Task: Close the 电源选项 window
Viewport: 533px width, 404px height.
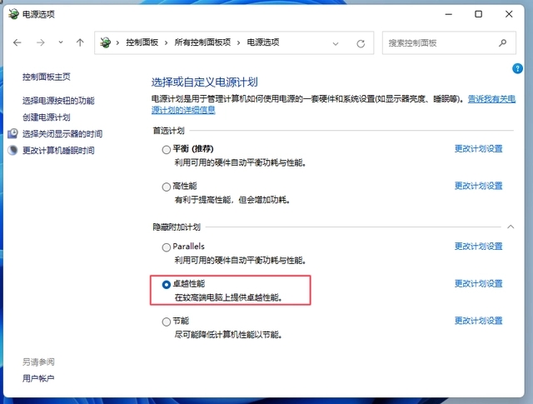Action: (x=509, y=14)
